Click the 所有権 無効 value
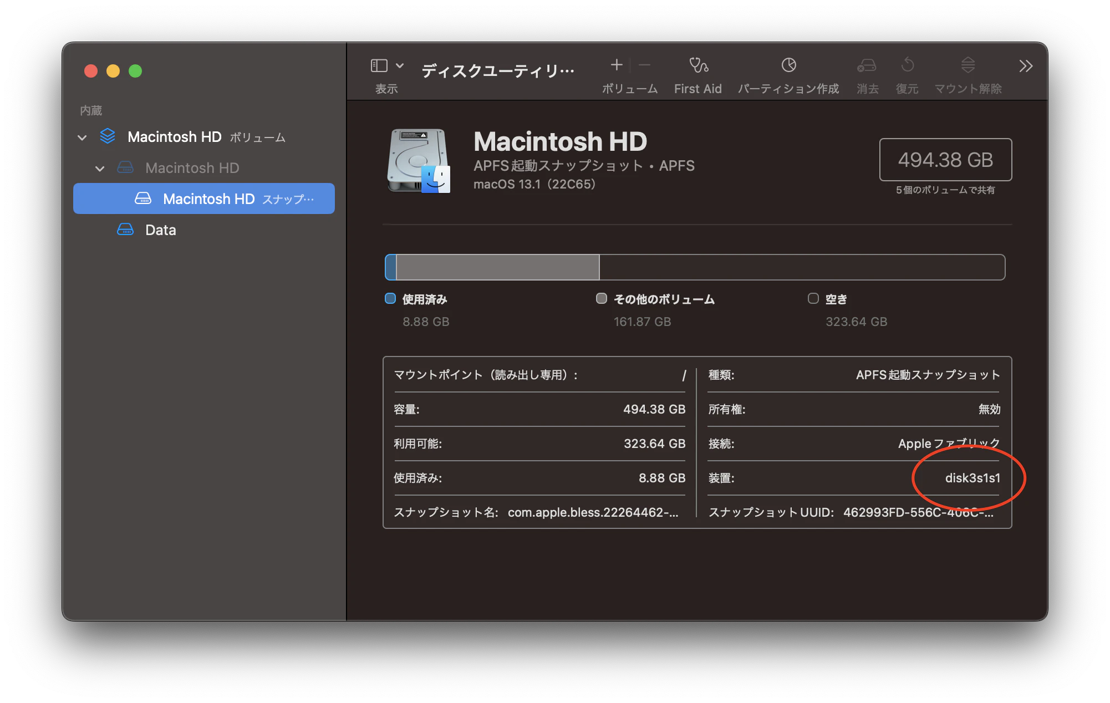 989,409
